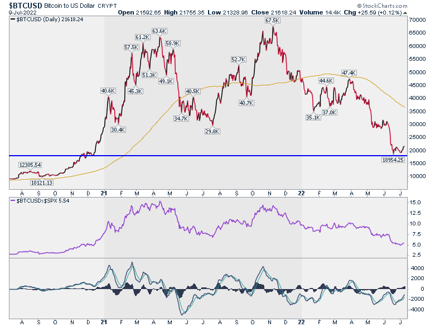435x327 pixels.
Task: Click the 67.5K peak price label
Action: tap(272, 21)
